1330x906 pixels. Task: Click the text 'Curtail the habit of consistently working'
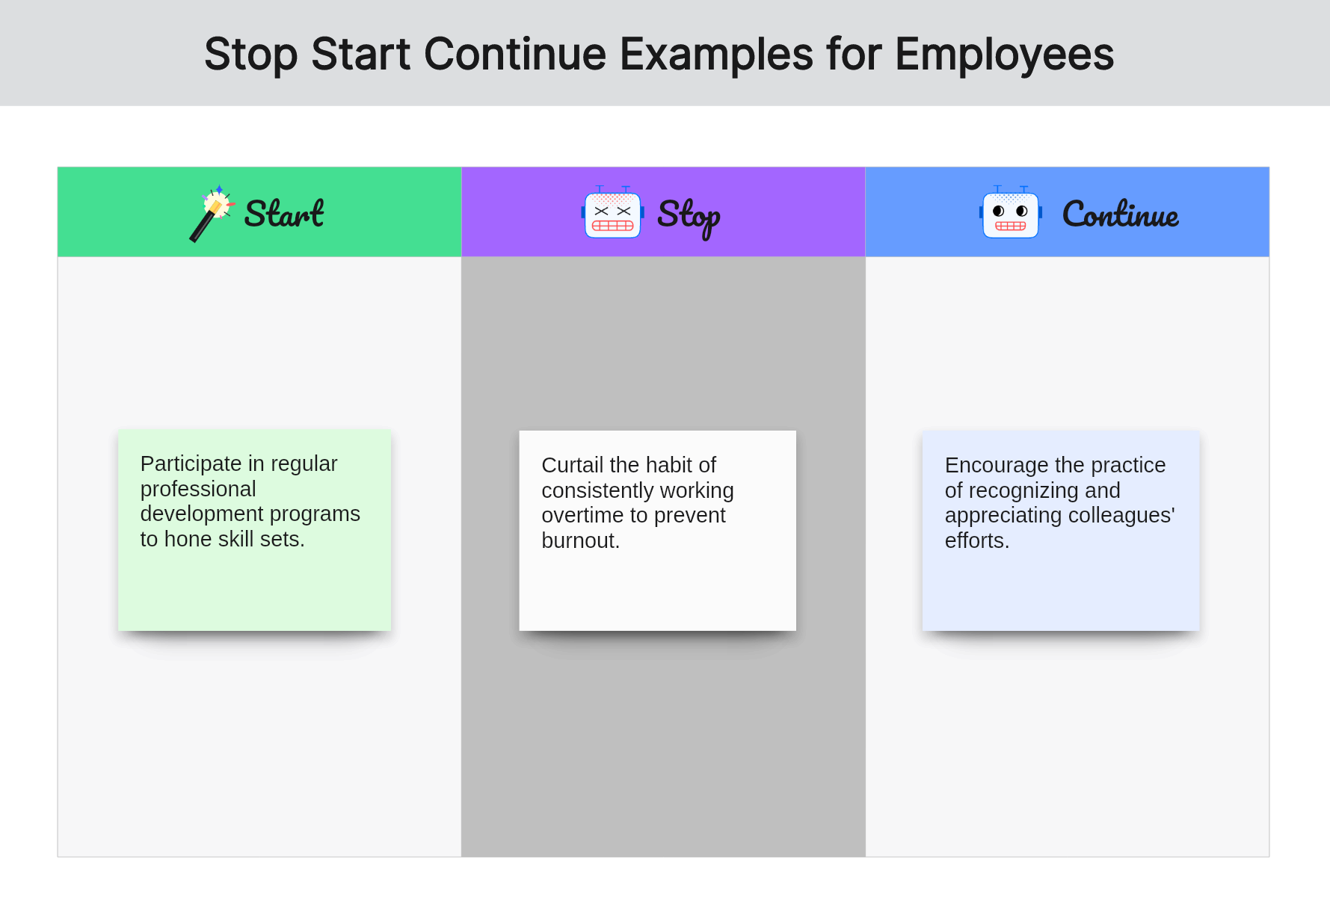(x=638, y=478)
